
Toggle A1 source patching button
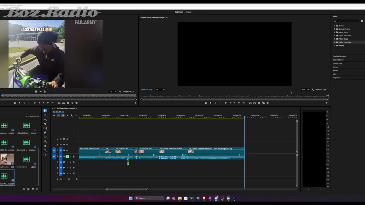[x=54, y=156]
